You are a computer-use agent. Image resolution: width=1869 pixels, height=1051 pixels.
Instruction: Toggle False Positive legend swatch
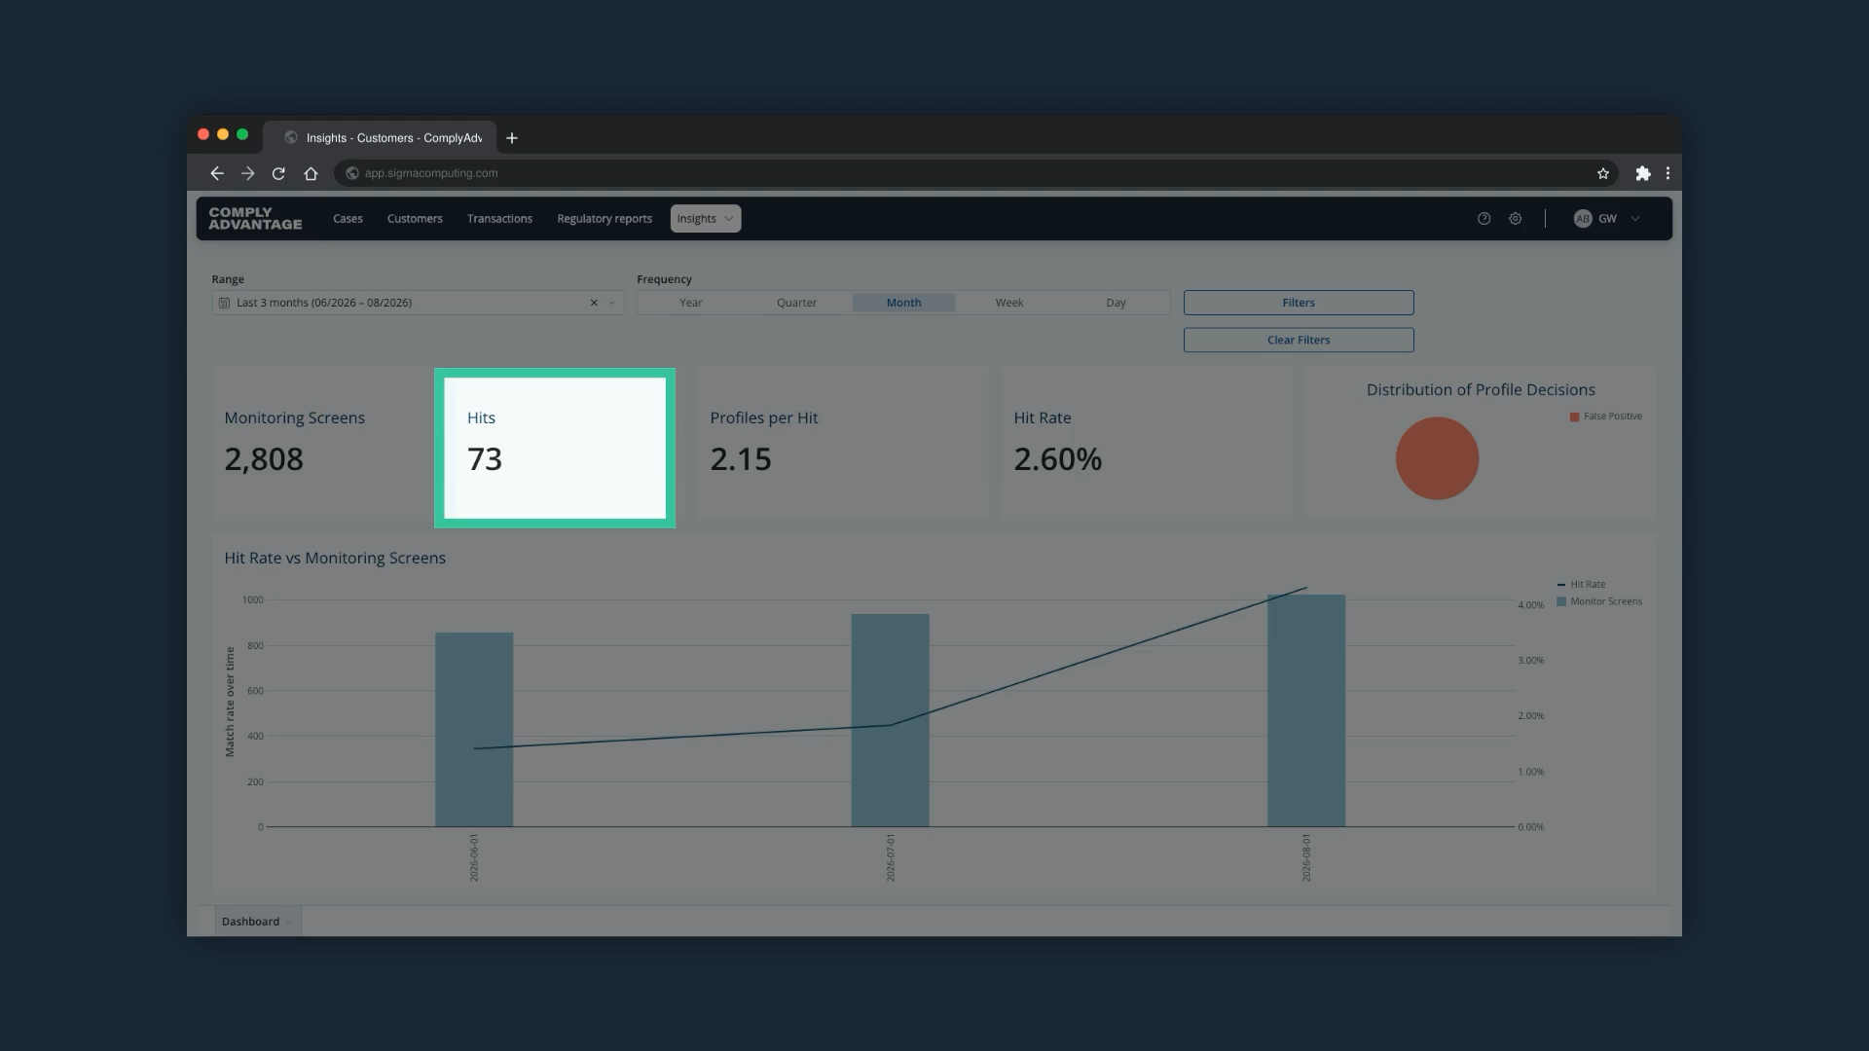[x=1574, y=417]
